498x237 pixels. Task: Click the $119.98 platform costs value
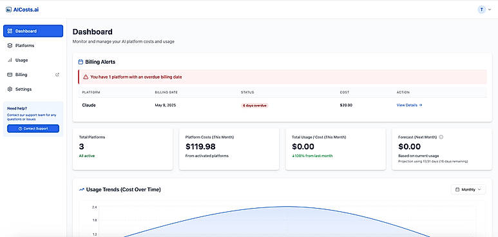tap(200, 146)
